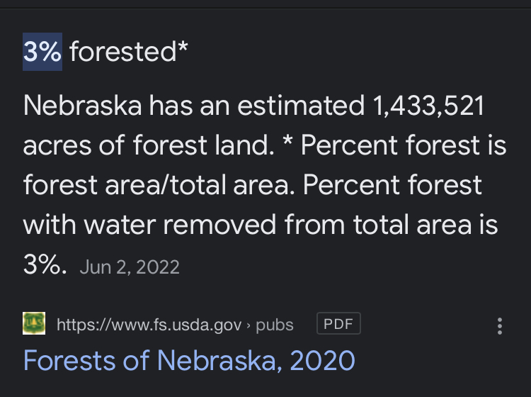Click the phrase acres of forest land
The width and height of the screenshot is (531, 397).
click(x=149, y=145)
